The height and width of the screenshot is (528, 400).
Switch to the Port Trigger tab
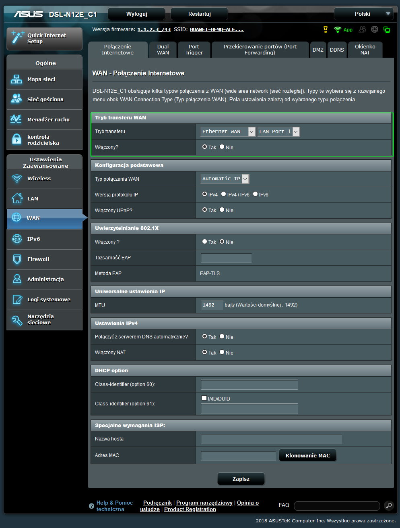[x=194, y=50]
